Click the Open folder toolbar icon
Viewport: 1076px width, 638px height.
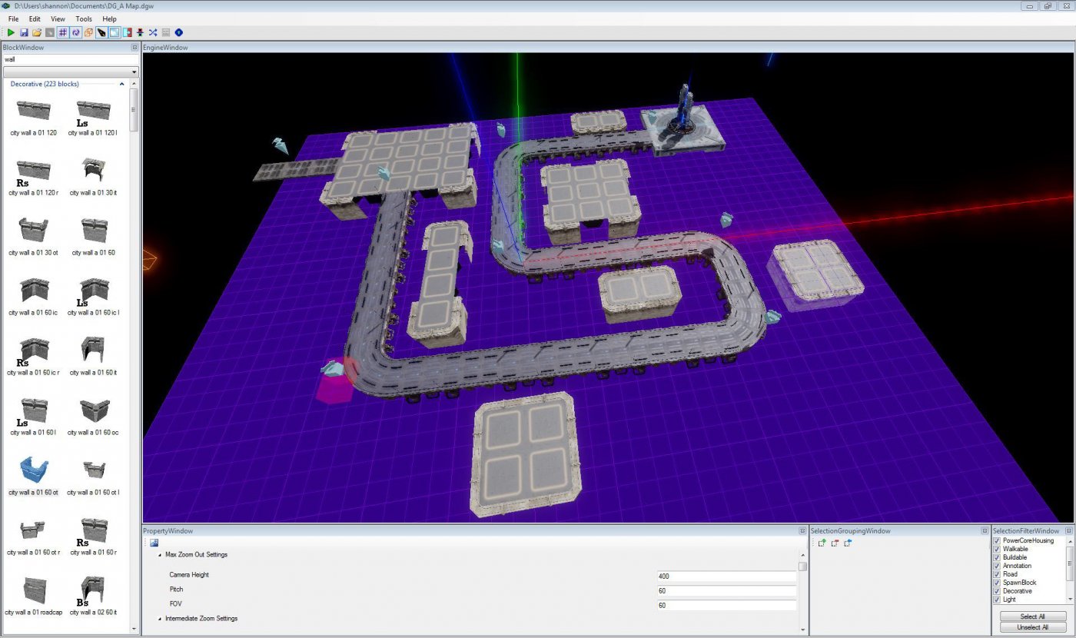37,32
